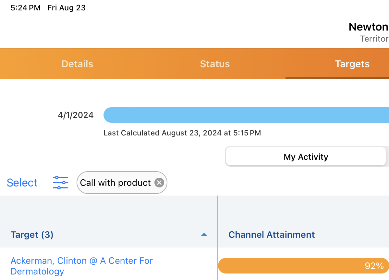Open the Status tab
This screenshot has width=389, height=280.
(215, 64)
